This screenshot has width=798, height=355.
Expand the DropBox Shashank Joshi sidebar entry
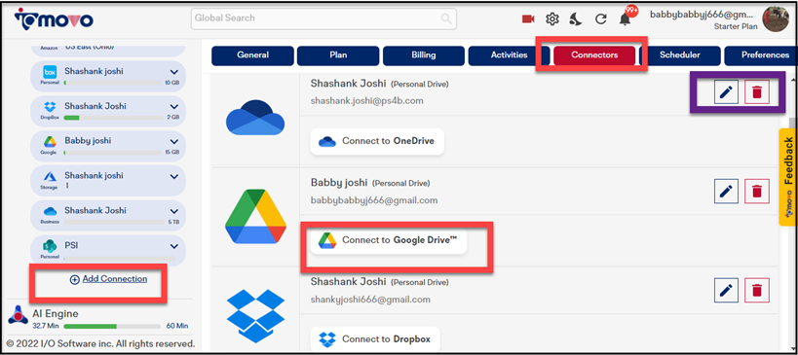174,107
